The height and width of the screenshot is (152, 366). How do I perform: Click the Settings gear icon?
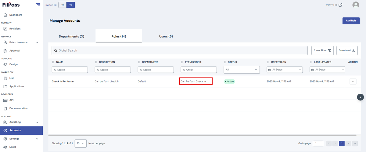pyautogui.click(x=5, y=139)
